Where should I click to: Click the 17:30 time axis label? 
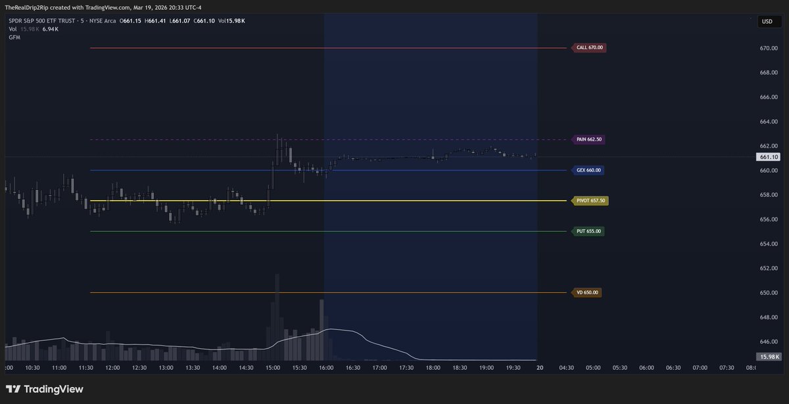pos(406,368)
